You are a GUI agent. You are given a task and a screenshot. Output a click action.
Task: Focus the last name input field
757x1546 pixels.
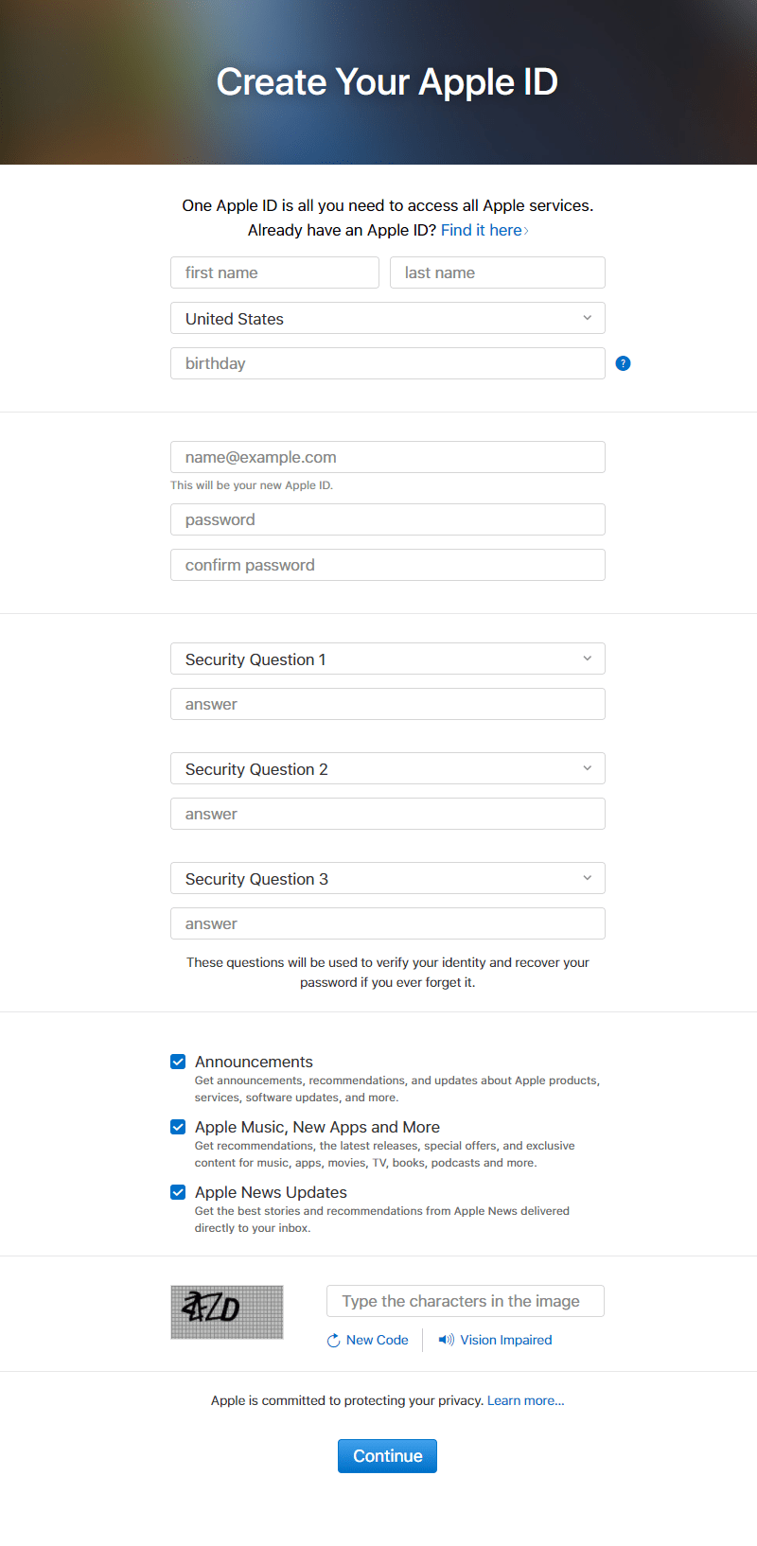(498, 272)
